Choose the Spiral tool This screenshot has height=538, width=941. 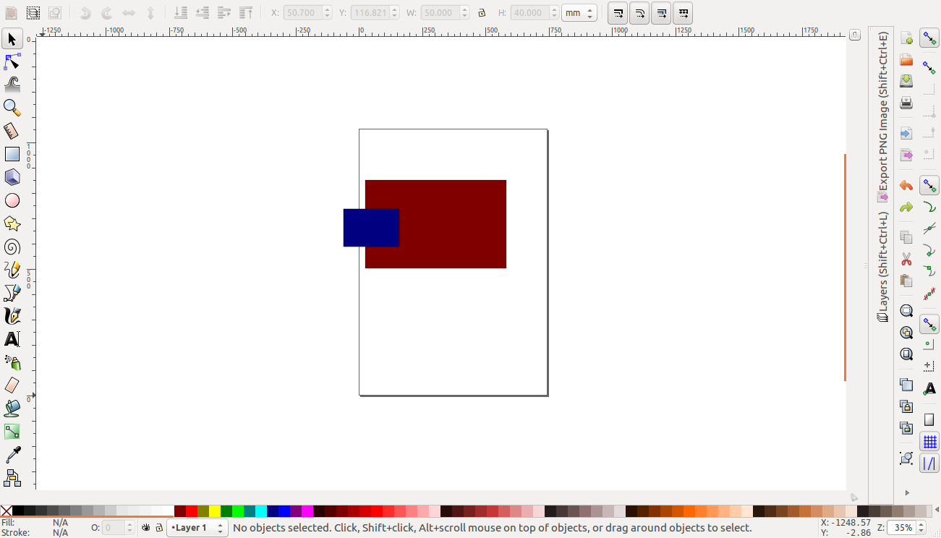12,247
